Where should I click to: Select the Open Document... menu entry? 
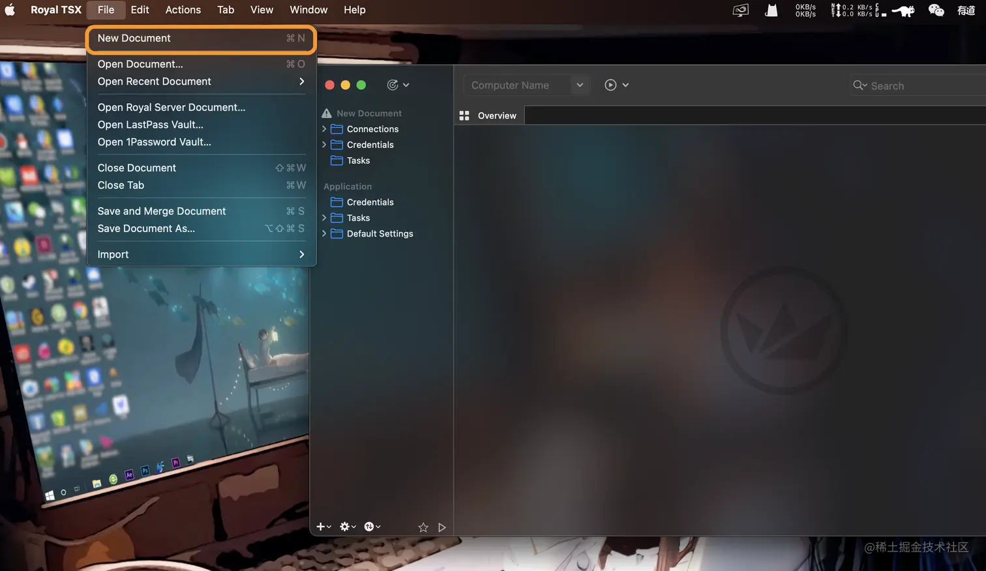point(201,64)
